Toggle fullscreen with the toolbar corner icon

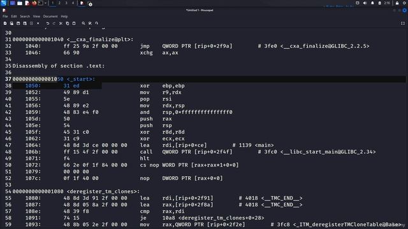coord(403,24)
